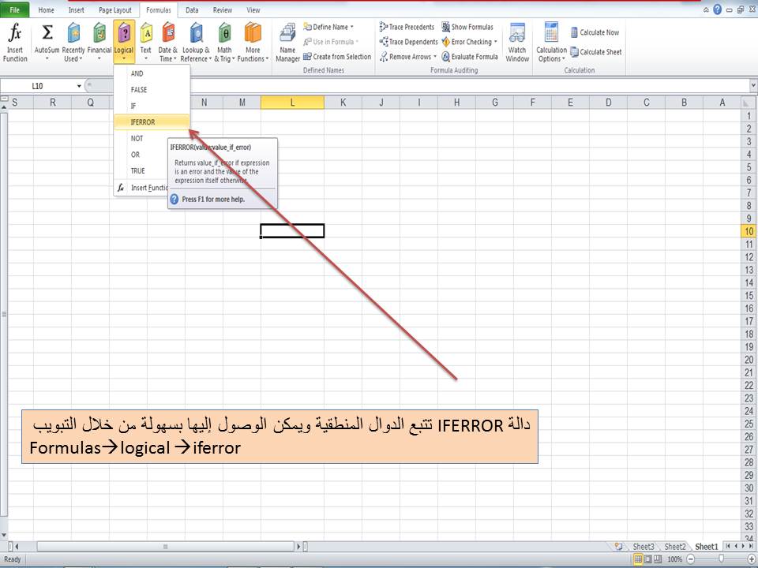Image resolution: width=758 pixels, height=568 pixels.
Task: Click the Name Box showing L10
Action: point(38,86)
